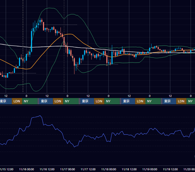Select the LDN session block on 11/16

pos(58,101)
